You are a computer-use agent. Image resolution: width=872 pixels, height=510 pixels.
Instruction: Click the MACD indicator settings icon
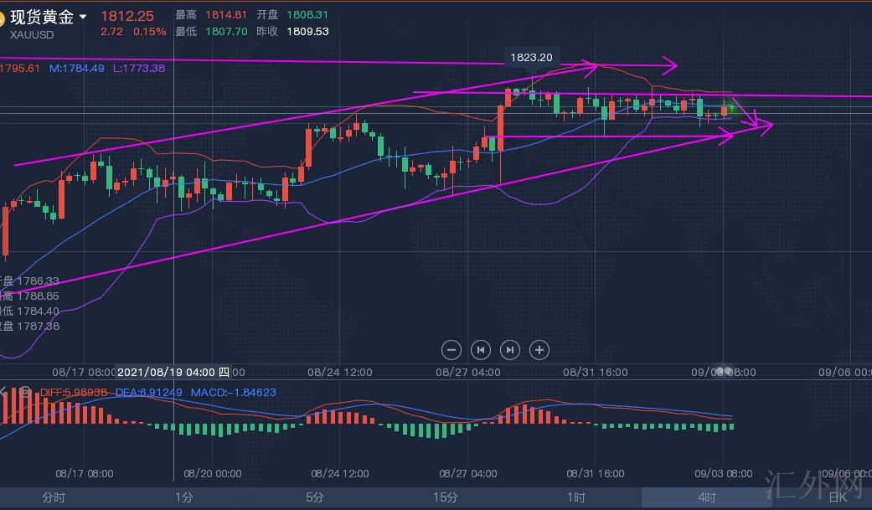pos(24,392)
